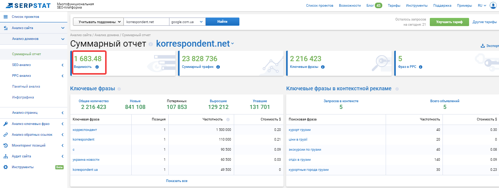Open info tooltip next to Видимость
The width and height of the screenshot is (499, 188).
click(x=97, y=67)
